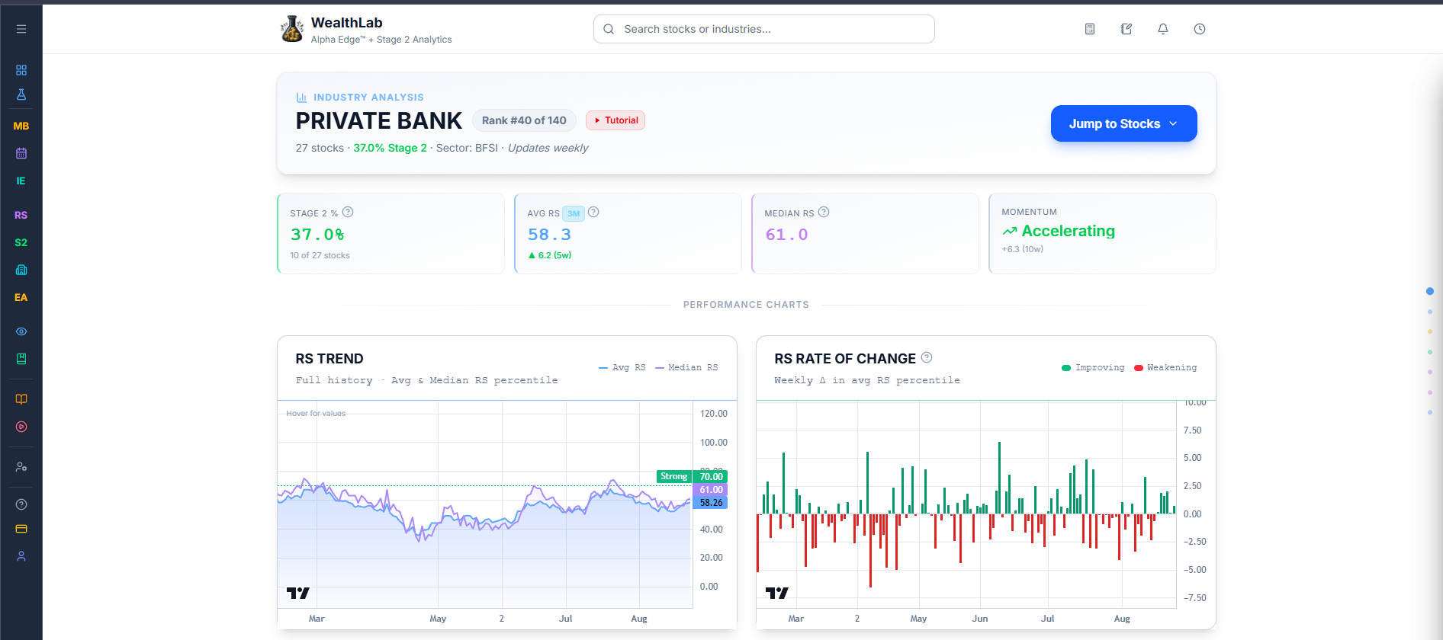Open the user settings icon in sidebar
Screen dimensions: 1443x640
click(21, 467)
